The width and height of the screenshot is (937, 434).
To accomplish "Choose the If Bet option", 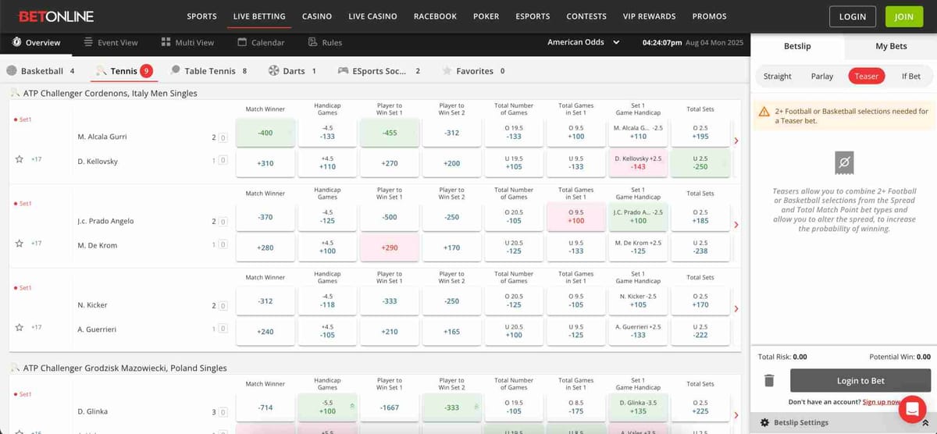I will click(910, 76).
